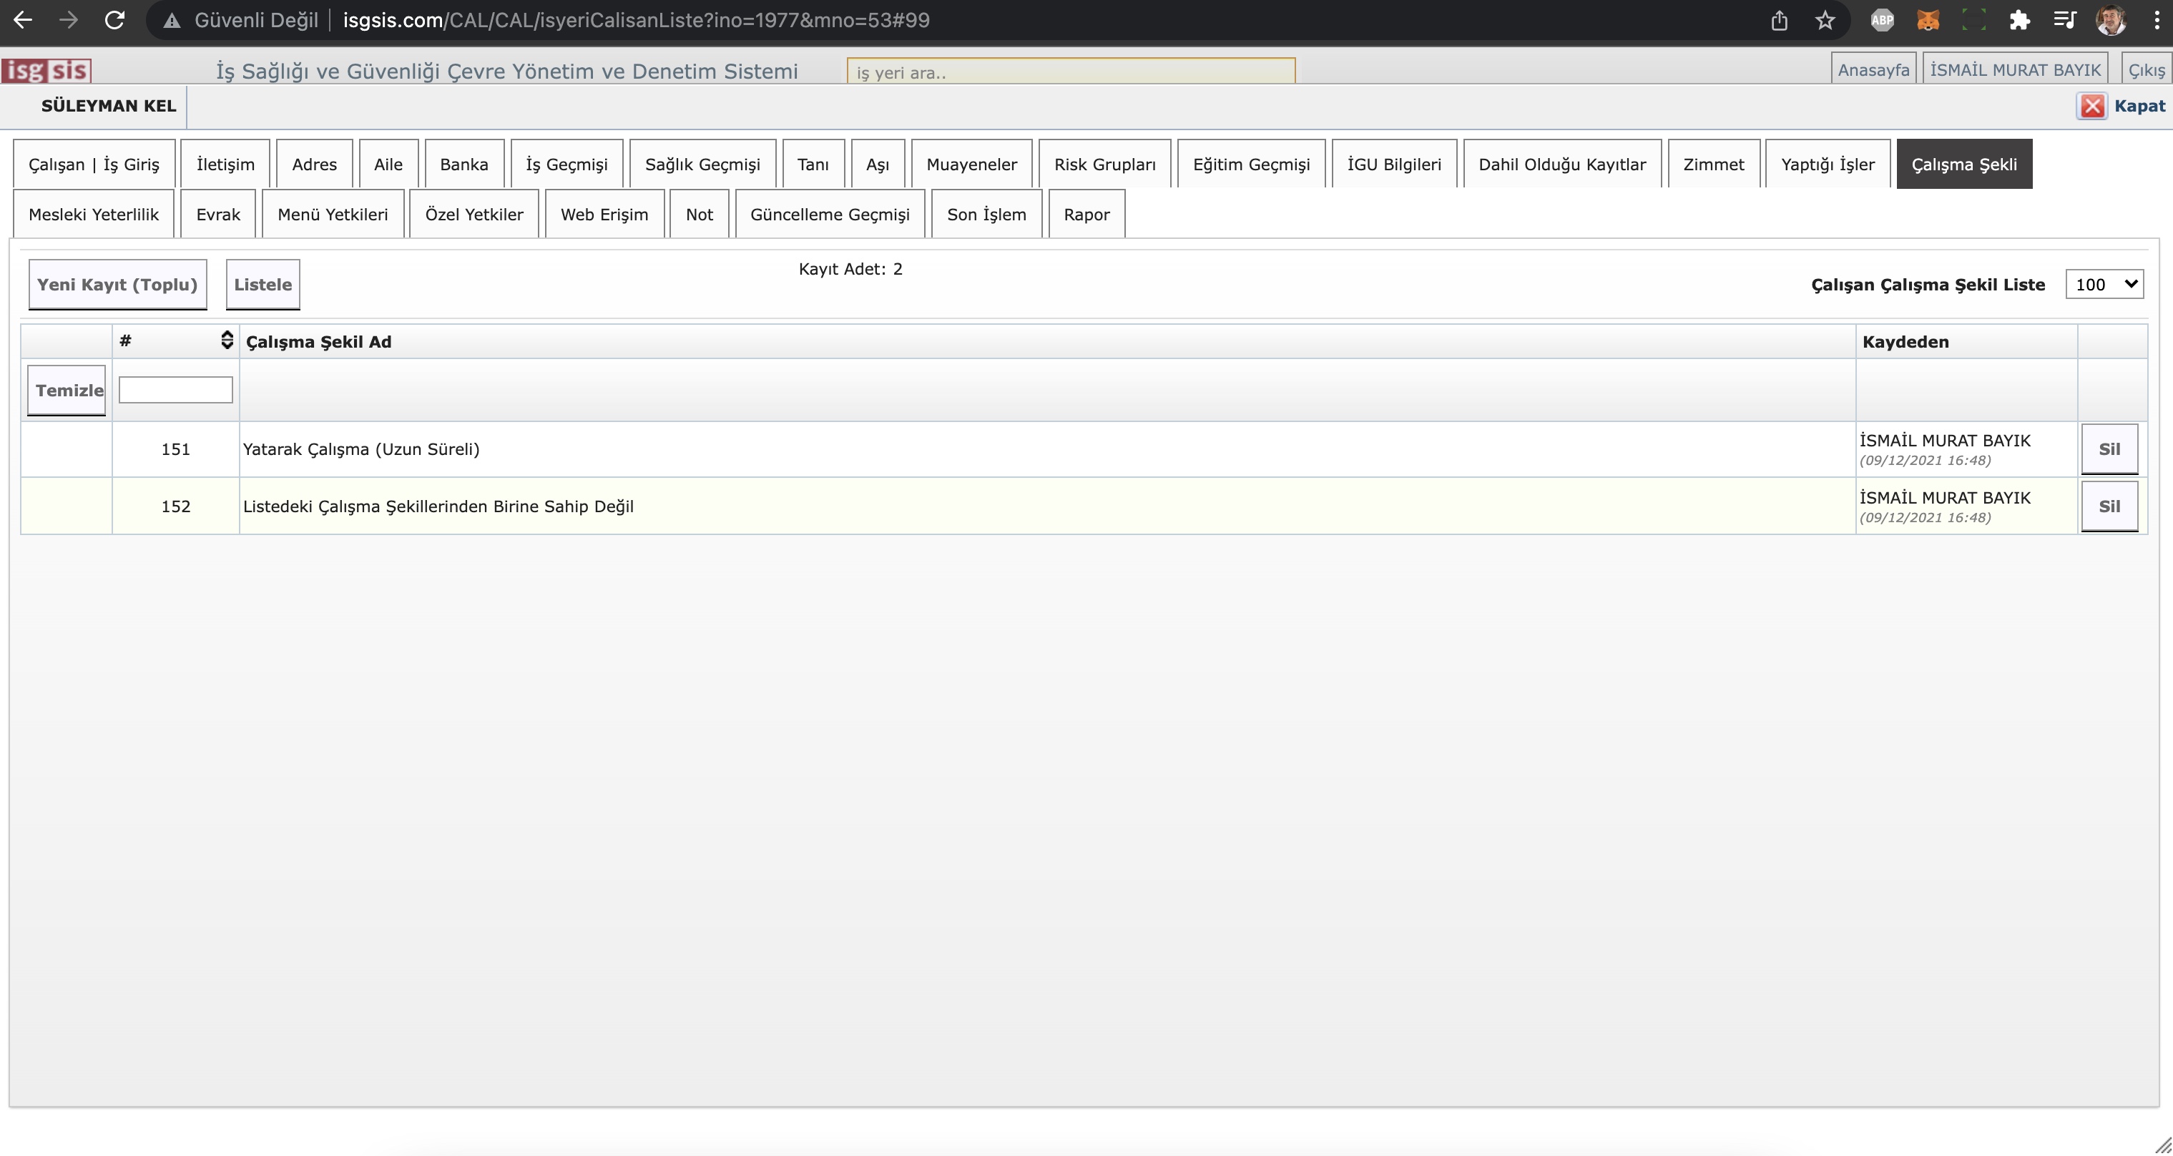Viewport: 2173px width, 1156px height.
Task: Click the # column filter input
Action: click(175, 390)
